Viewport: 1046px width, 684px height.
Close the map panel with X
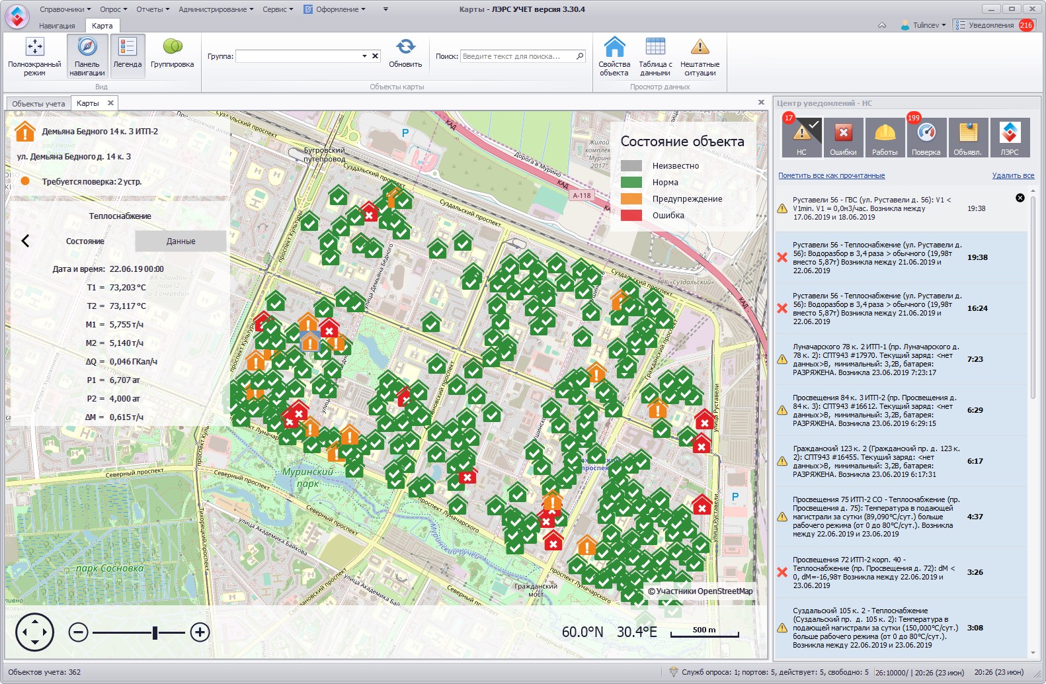(761, 103)
